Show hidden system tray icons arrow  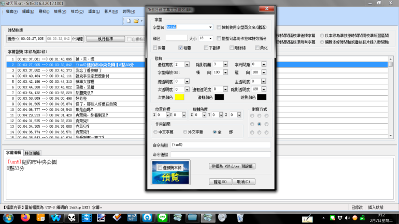[324, 218]
